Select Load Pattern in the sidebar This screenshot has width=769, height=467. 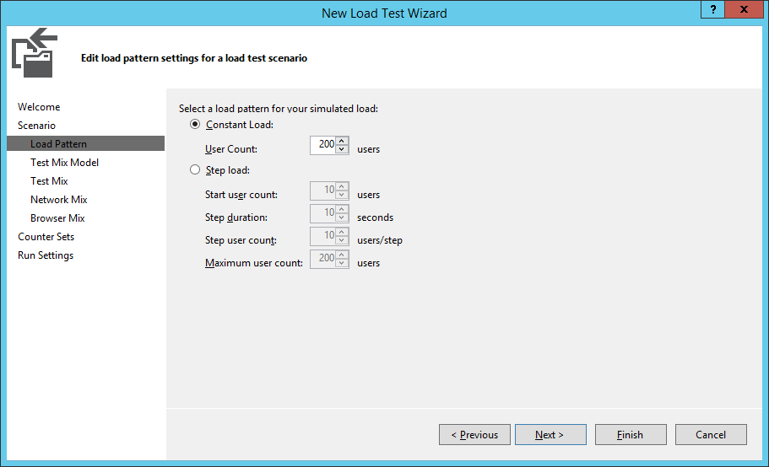(86, 143)
